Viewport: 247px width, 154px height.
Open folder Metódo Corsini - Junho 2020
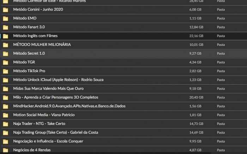(x=38, y=9)
